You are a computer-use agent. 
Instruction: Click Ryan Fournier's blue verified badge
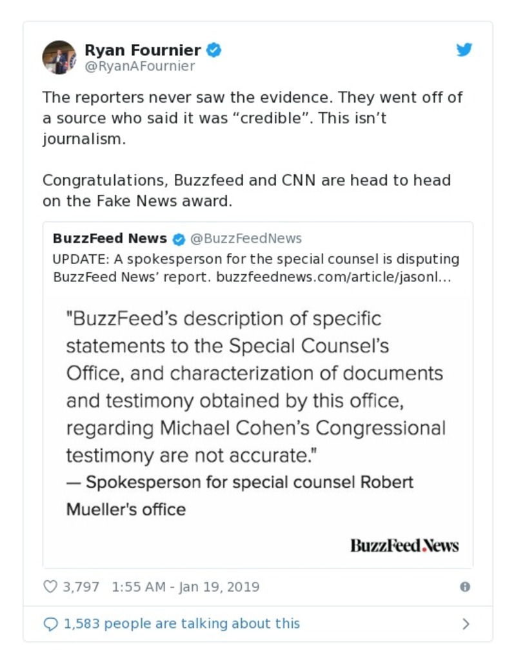point(214,50)
